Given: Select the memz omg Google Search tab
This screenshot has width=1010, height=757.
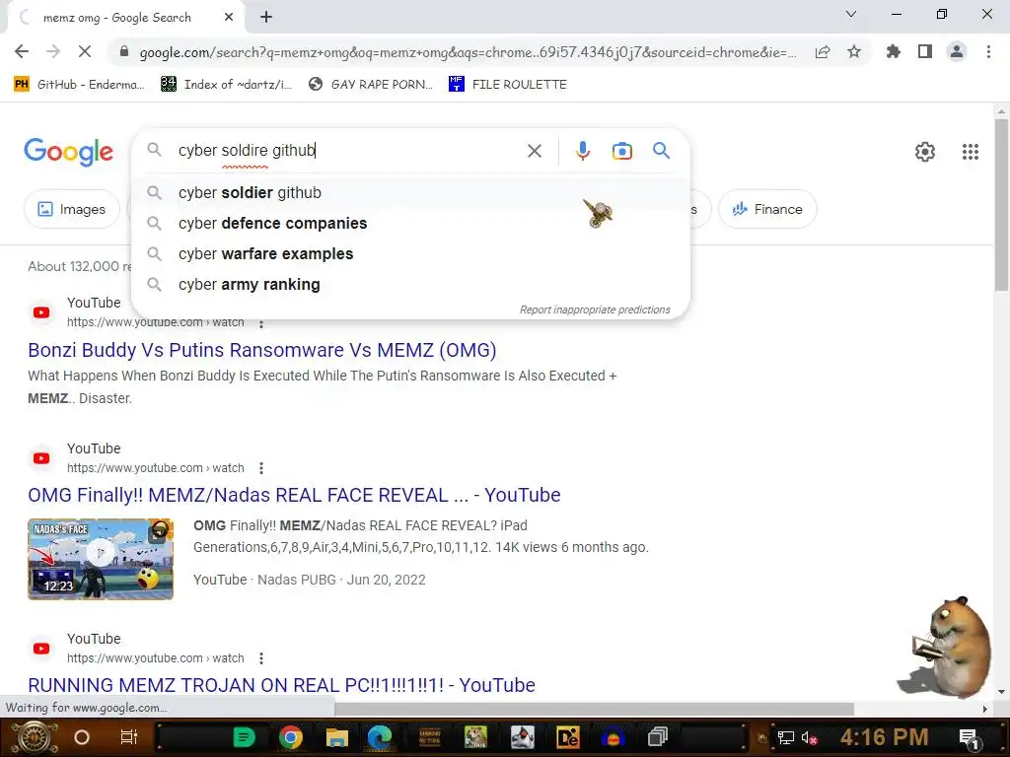Looking at the screenshot, I should pyautogui.click(x=125, y=18).
